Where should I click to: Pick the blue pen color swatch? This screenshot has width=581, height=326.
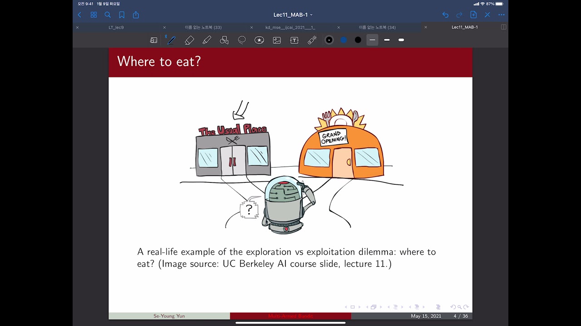pyautogui.click(x=344, y=40)
